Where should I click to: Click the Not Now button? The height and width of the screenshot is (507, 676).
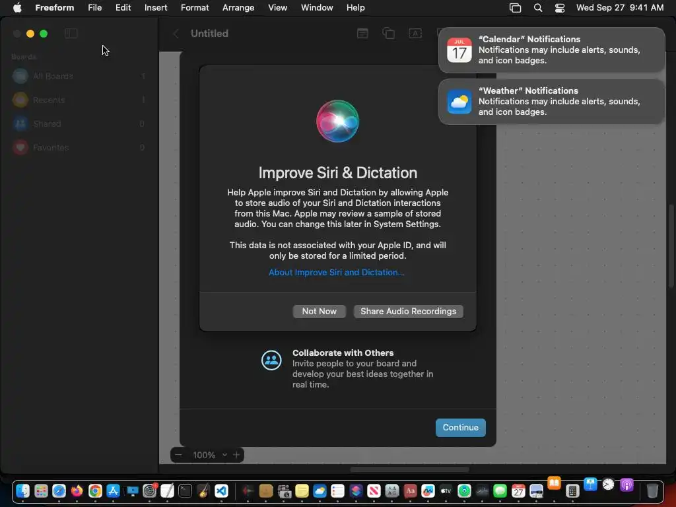pyautogui.click(x=319, y=312)
